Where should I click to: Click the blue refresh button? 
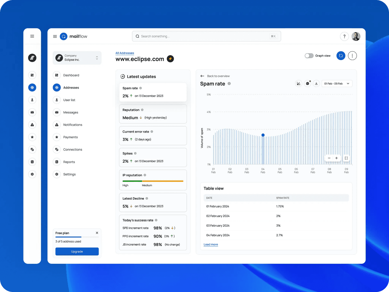click(341, 56)
